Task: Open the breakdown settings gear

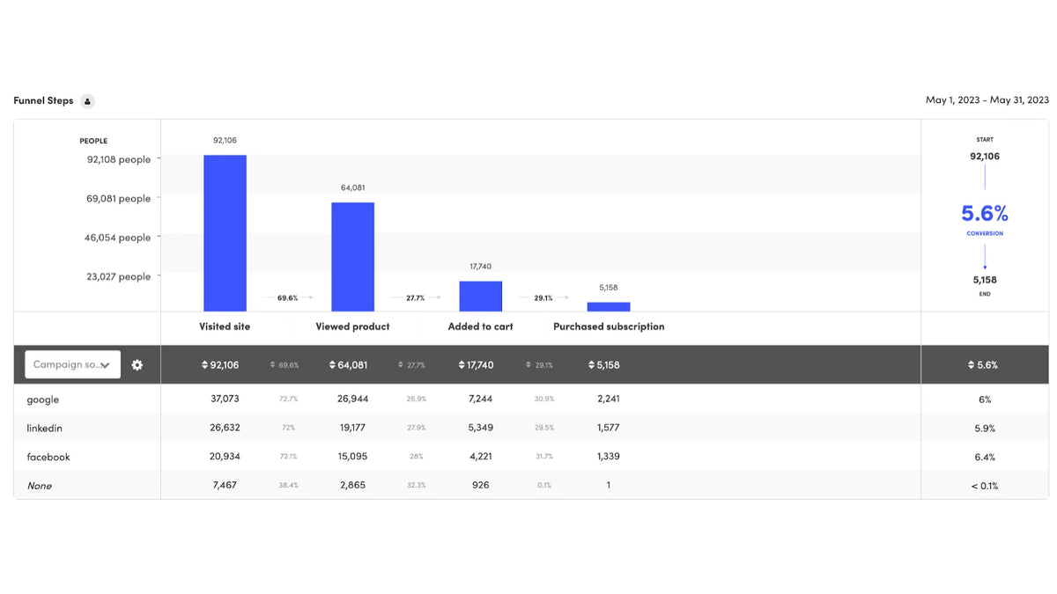Action: click(x=137, y=364)
